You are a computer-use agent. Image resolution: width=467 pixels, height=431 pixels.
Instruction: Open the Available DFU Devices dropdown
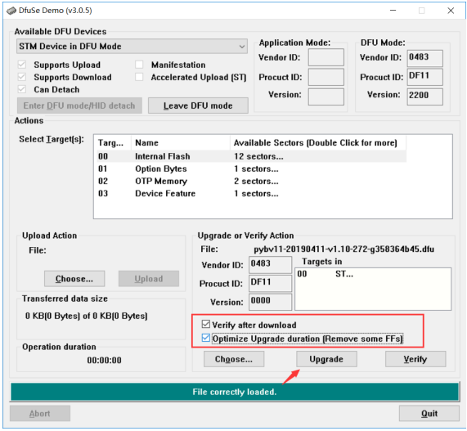[x=132, y=46]
